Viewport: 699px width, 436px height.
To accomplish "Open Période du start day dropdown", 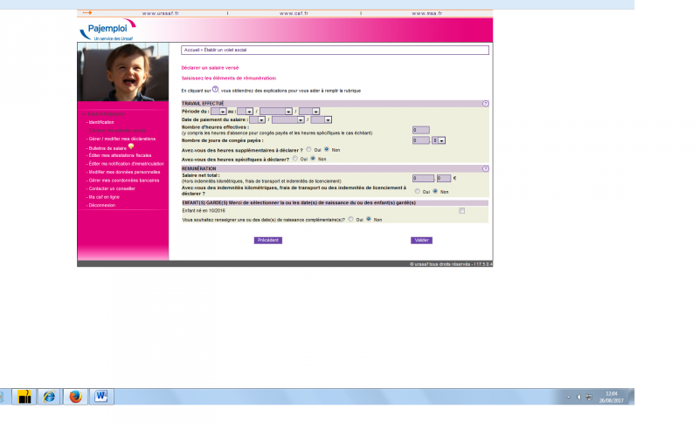I will coord(218,112).
